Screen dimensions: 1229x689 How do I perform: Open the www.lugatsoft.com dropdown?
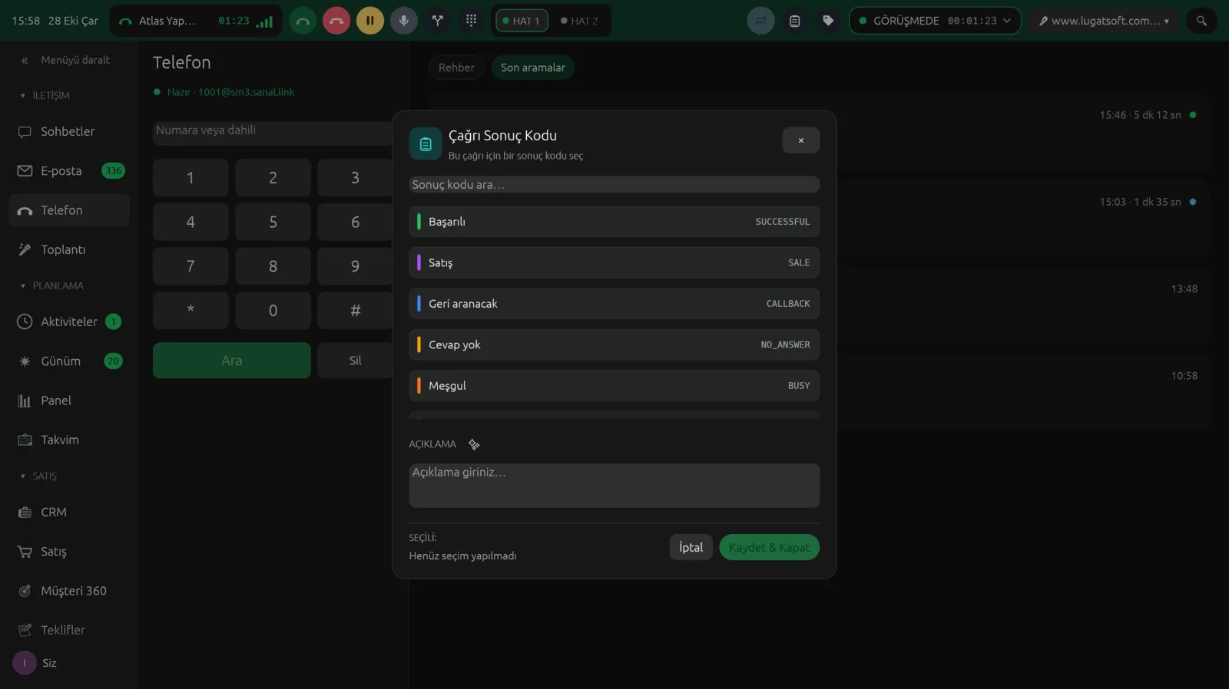(x=1104, y=21)
